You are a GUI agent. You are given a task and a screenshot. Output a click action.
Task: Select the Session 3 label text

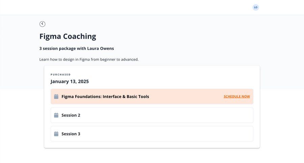pos(71,134)
